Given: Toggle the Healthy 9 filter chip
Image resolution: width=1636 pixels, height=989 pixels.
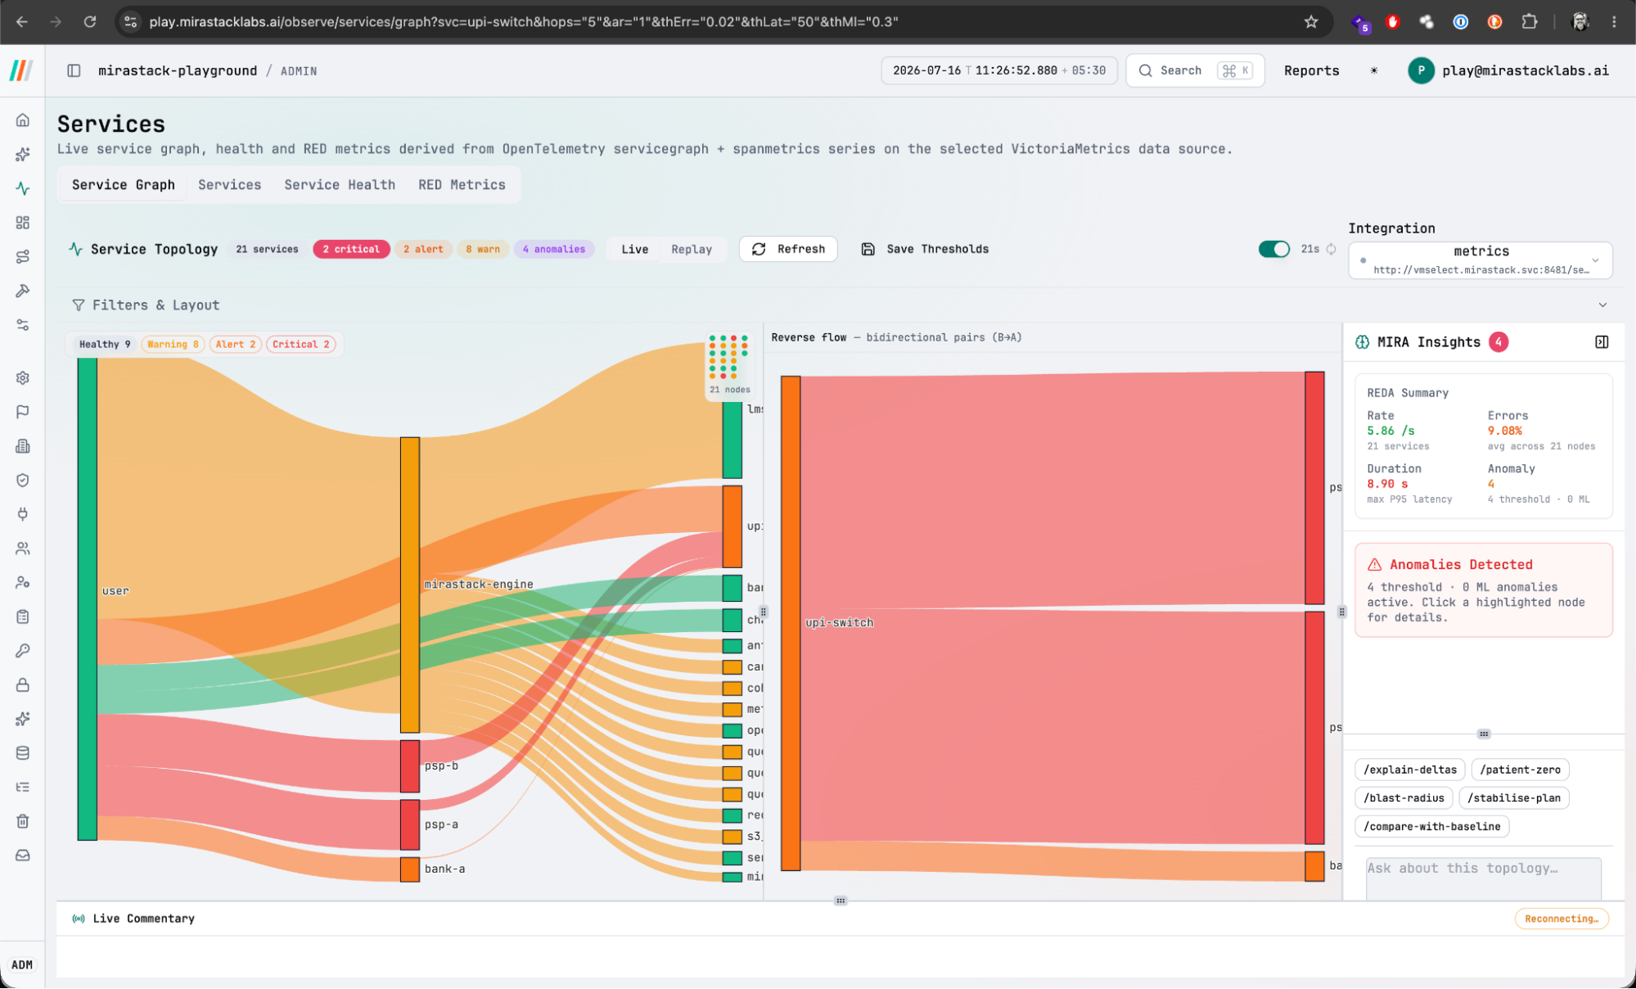Looking at the screenshot, I should 105,345.
